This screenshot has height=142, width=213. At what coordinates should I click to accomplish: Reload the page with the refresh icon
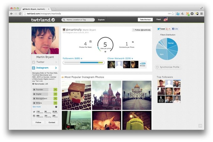point(20,14)
